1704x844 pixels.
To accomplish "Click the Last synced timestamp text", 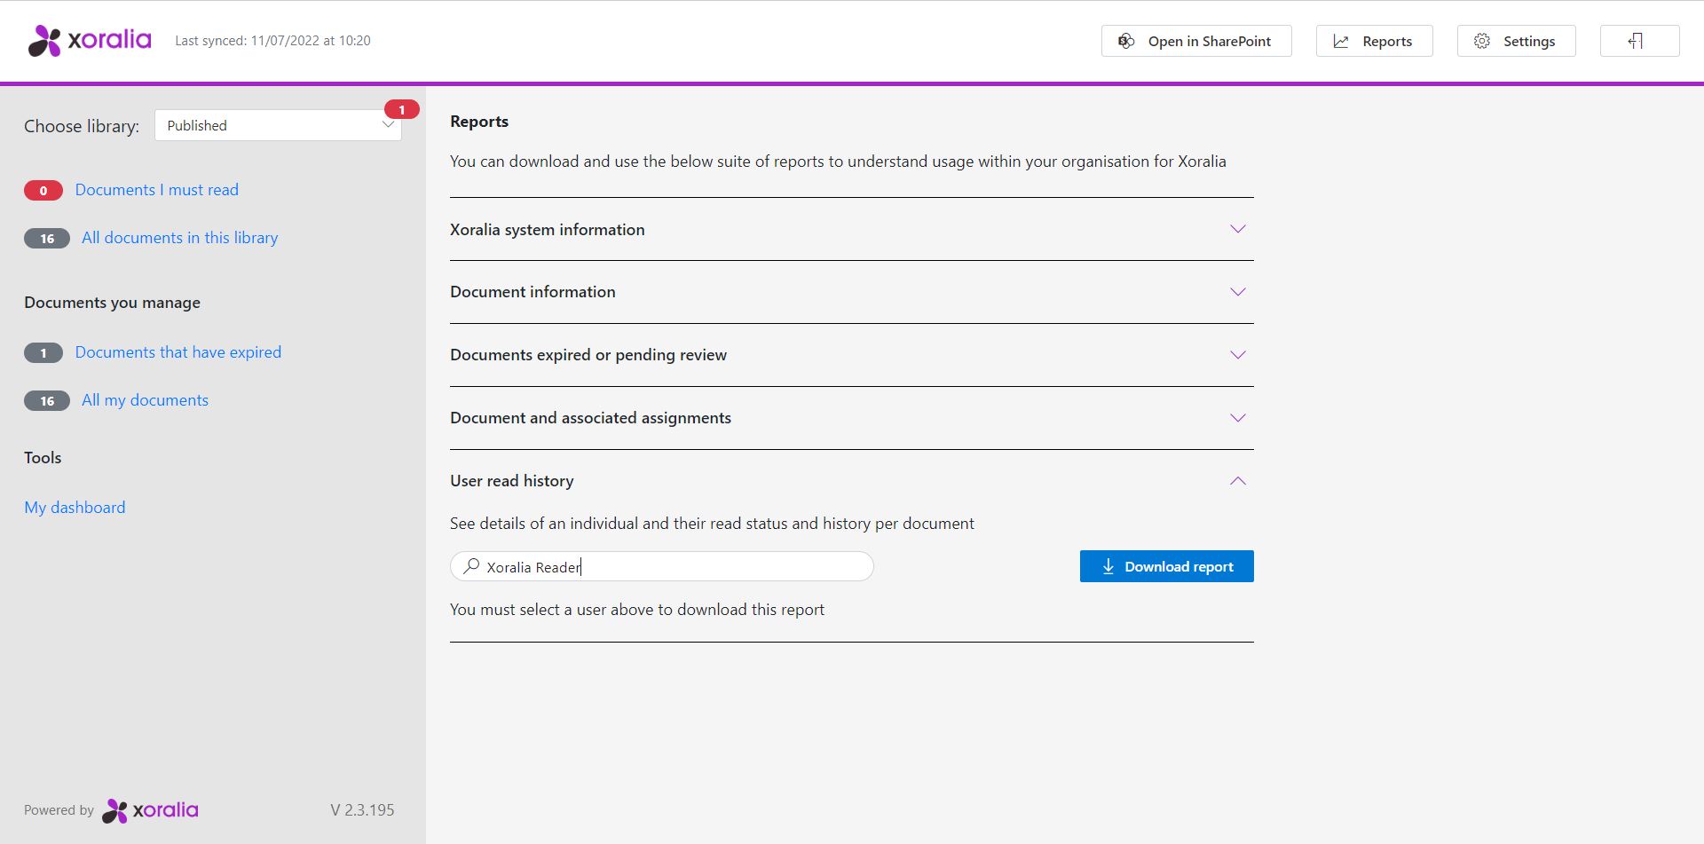I will click(272, 41).
